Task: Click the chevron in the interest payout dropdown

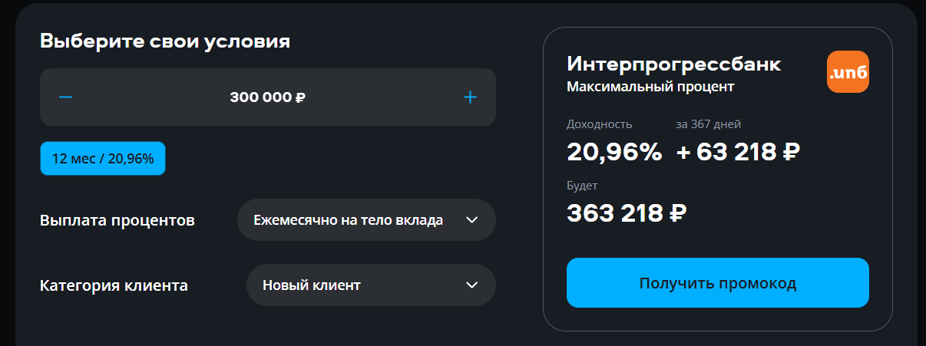Action: point(472,220)
